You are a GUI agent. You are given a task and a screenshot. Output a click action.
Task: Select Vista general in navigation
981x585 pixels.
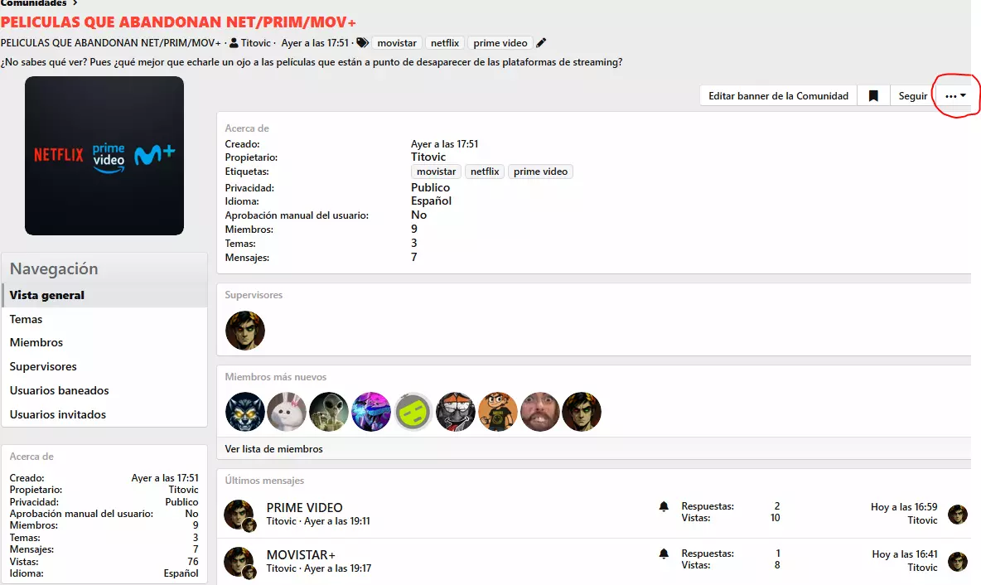[x=104, y=295]
